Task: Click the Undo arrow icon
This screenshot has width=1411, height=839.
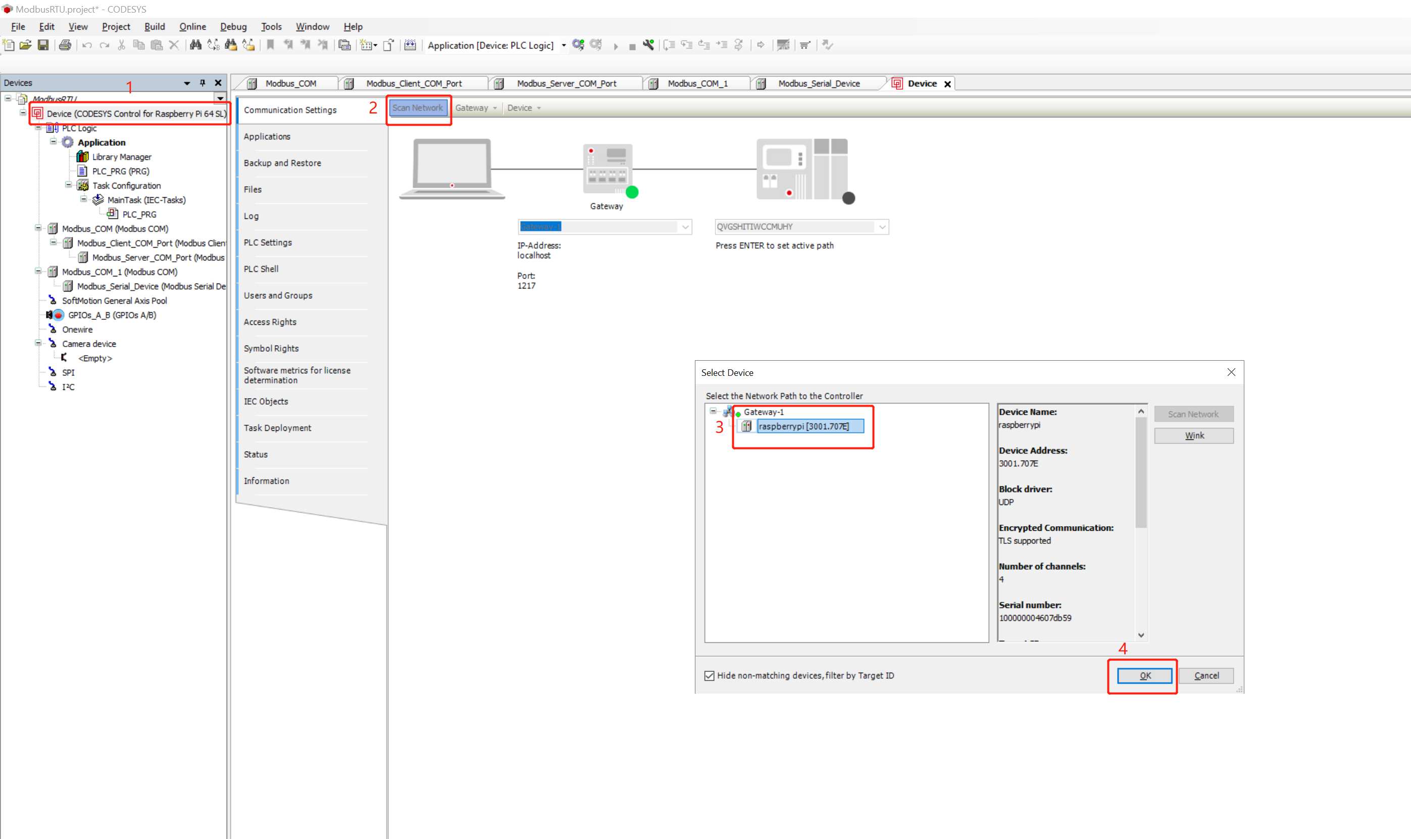Action: click(x=87, y=45)
